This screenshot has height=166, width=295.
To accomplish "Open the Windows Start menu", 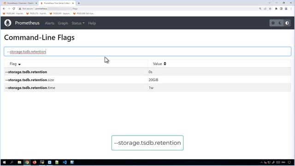I will click(x=4, y=162).
